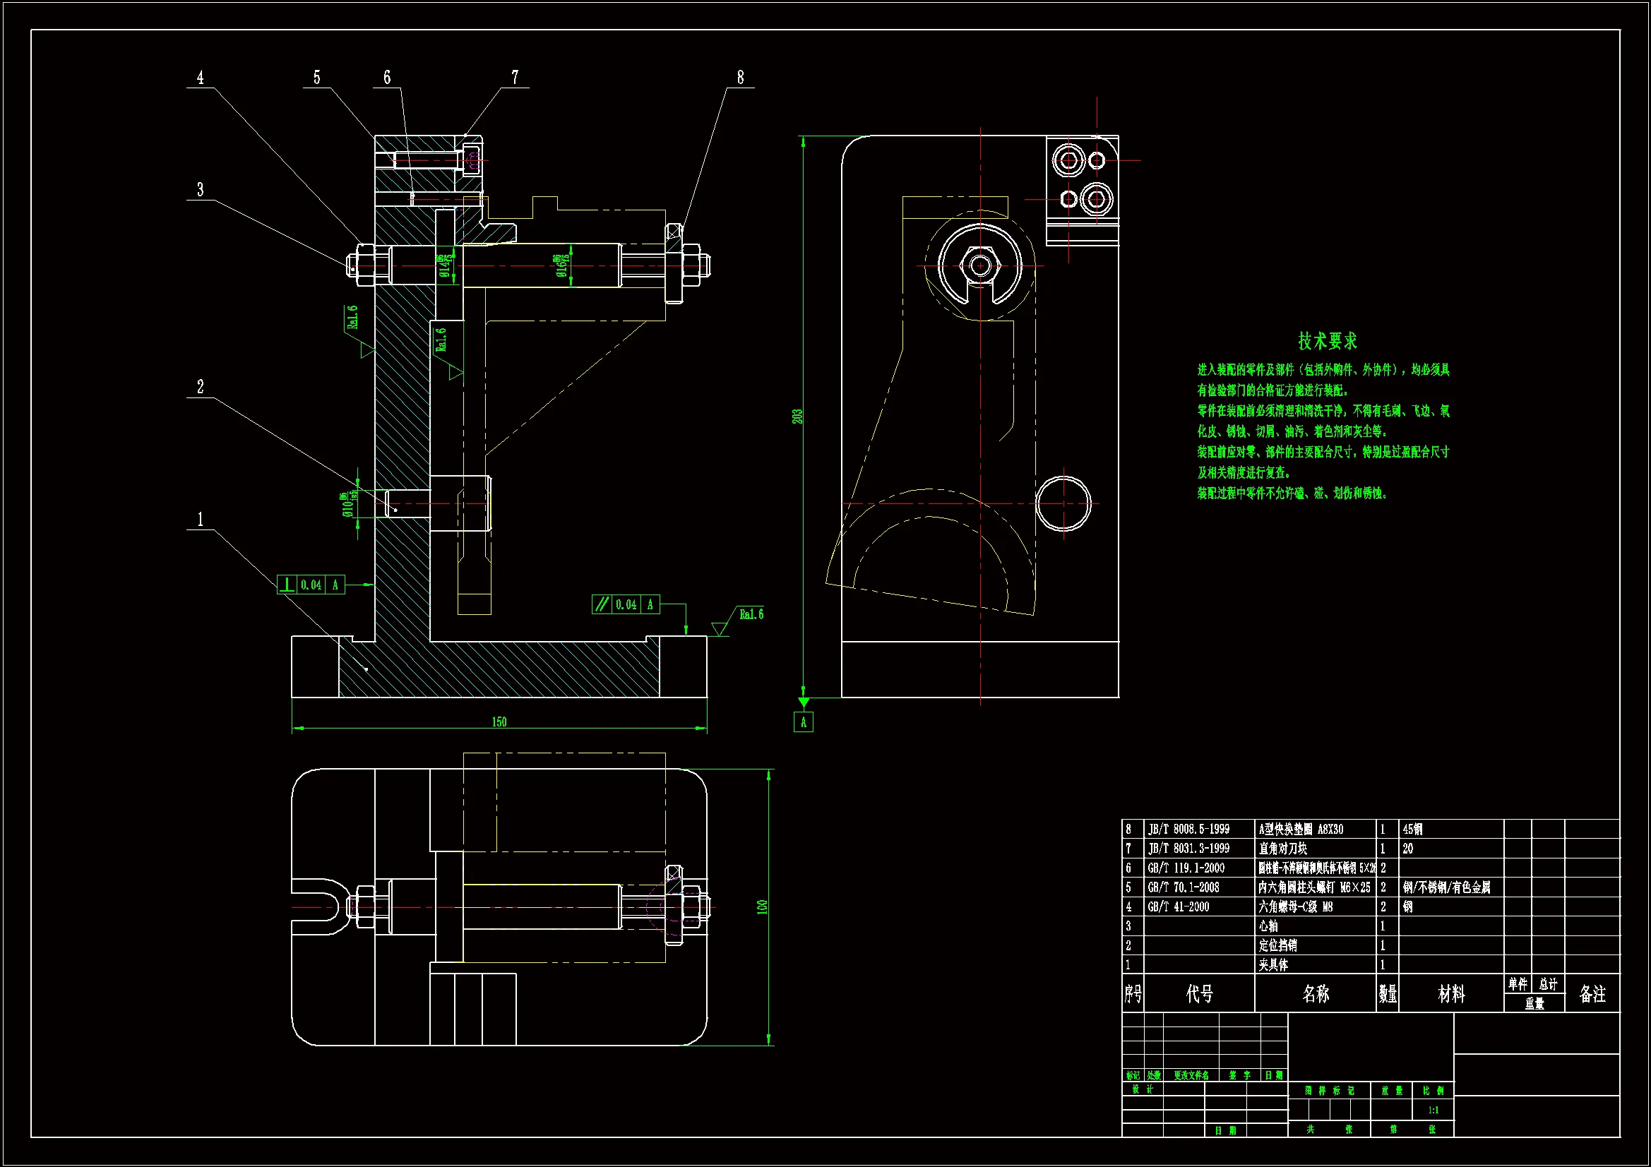Click the 100 depth dimension text
The width and height of the screenshot is (1651, 1167).
(762, 906)
